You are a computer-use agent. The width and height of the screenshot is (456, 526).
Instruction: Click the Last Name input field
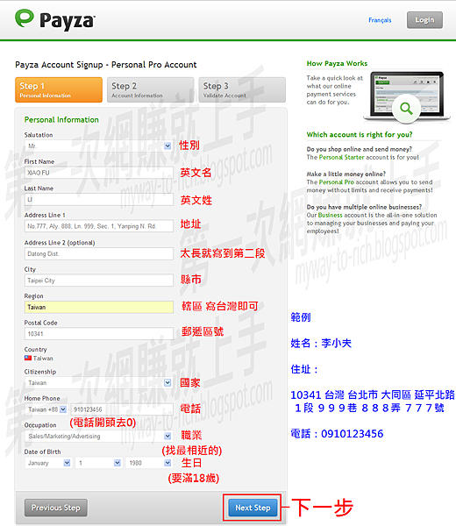98,200
